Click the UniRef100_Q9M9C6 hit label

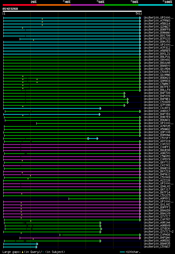157,81
